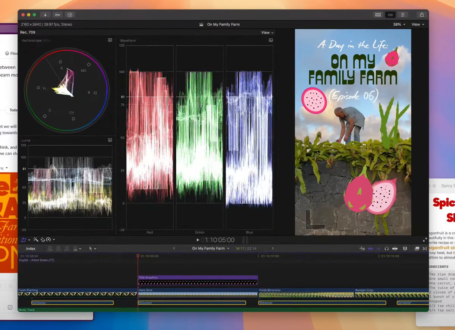Toggle the browser grid icon in toolbar
455x330 pixels.
point(378,15)
